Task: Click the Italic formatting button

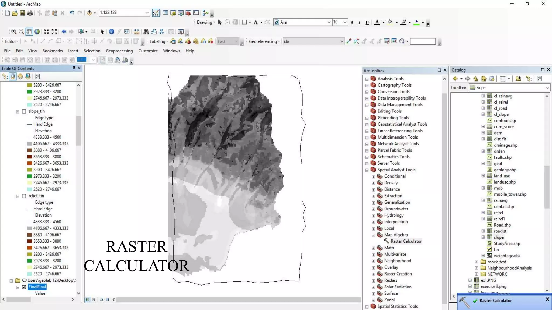Action: click(359, 23)
